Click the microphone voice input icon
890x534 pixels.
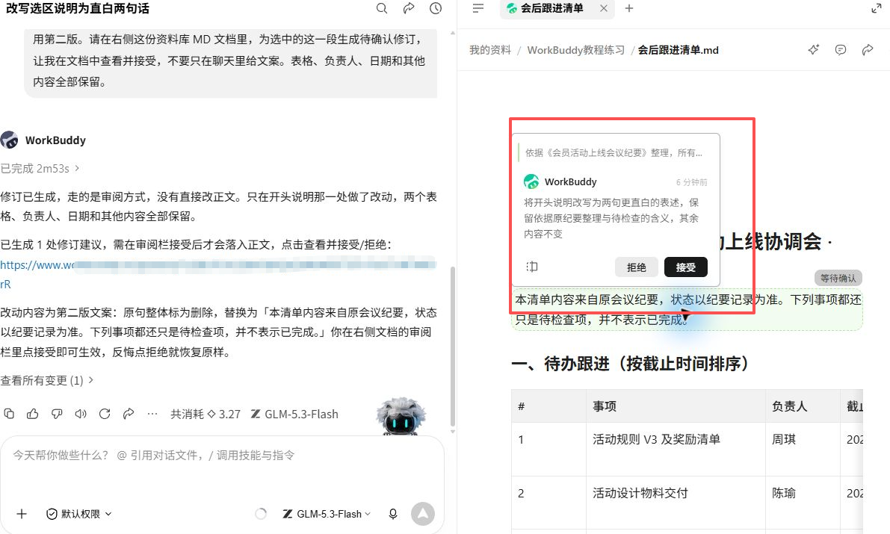[x=393, y=514]
